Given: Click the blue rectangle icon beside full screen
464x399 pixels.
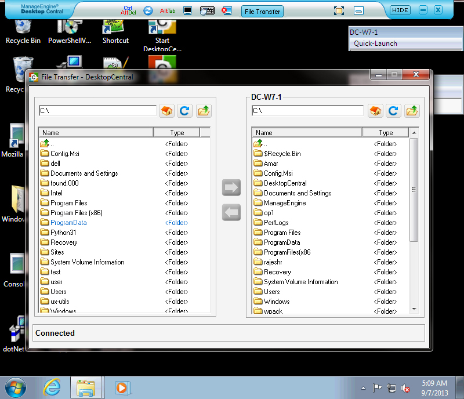Looking at the screenshot, I should tap(358, 11).
